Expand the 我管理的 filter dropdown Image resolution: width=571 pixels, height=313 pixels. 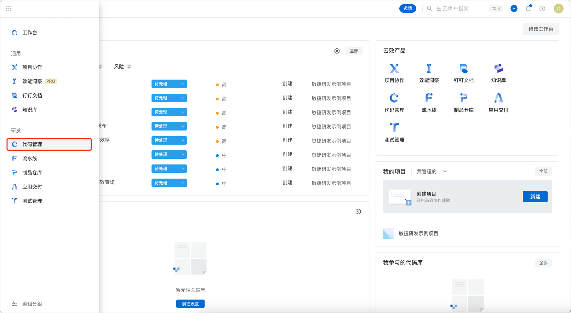click(x=432, y=172)
